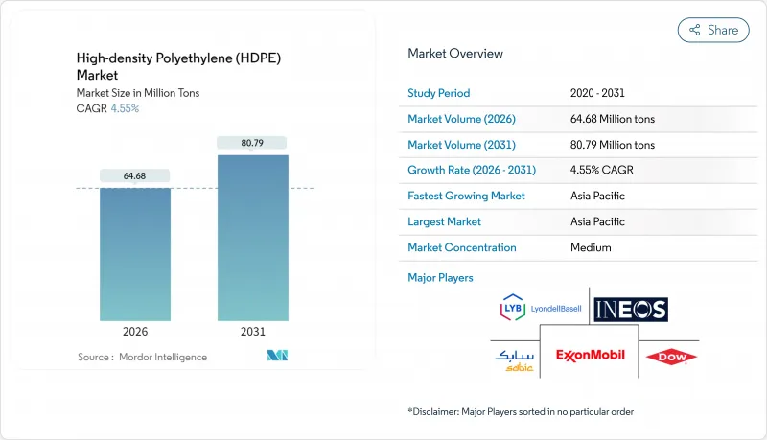
Task: Click the 2031 market volume bar
Action: pos(254,238)
